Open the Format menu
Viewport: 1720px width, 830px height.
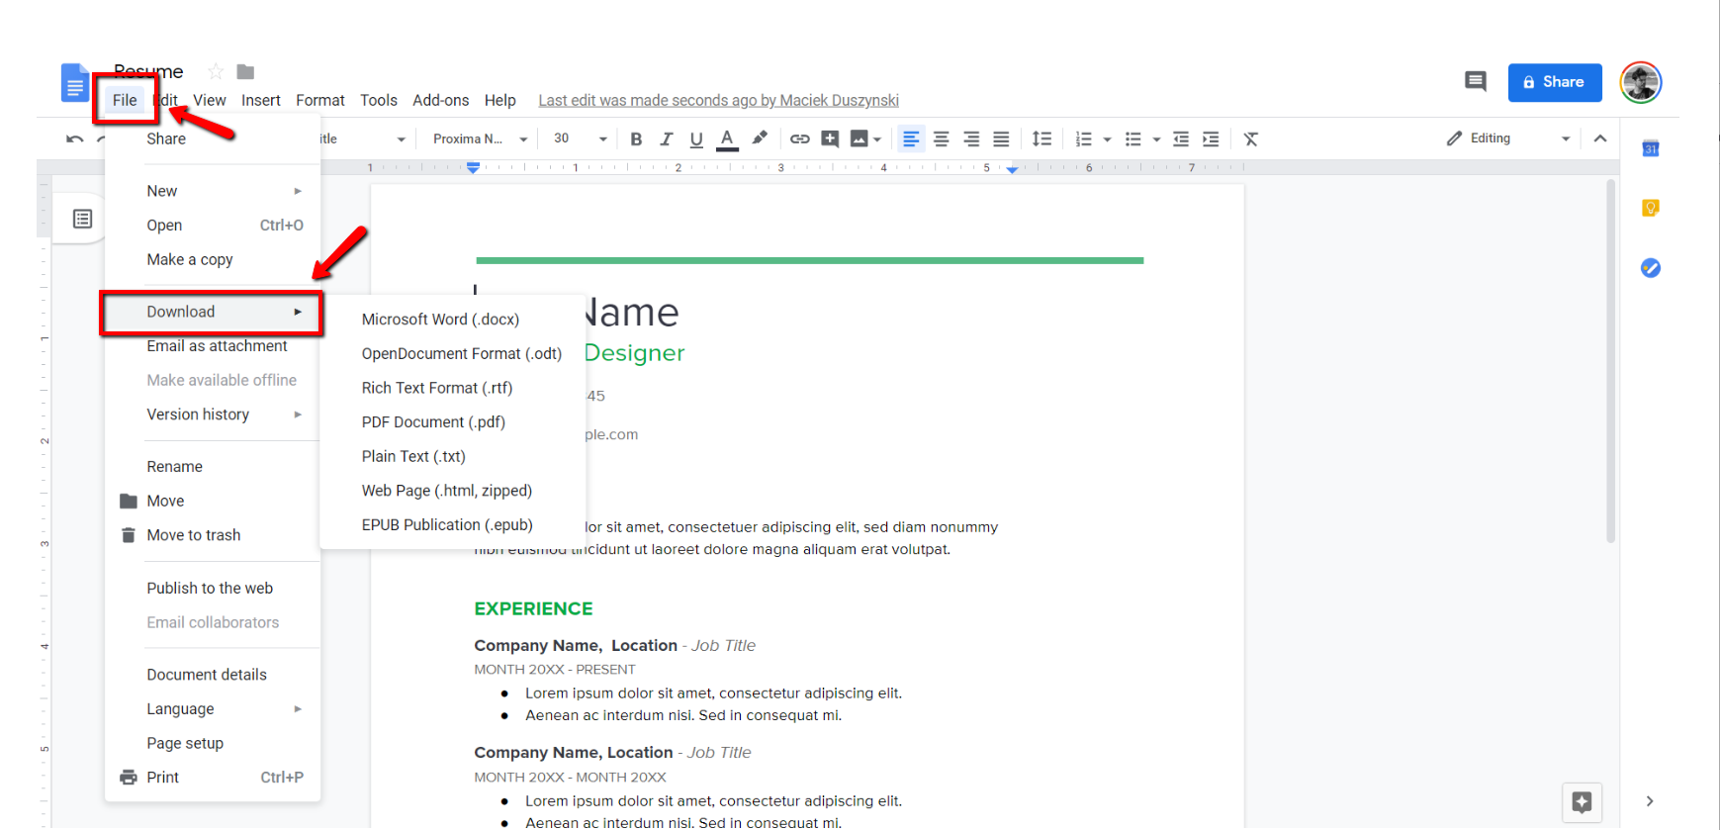(320, 100)
